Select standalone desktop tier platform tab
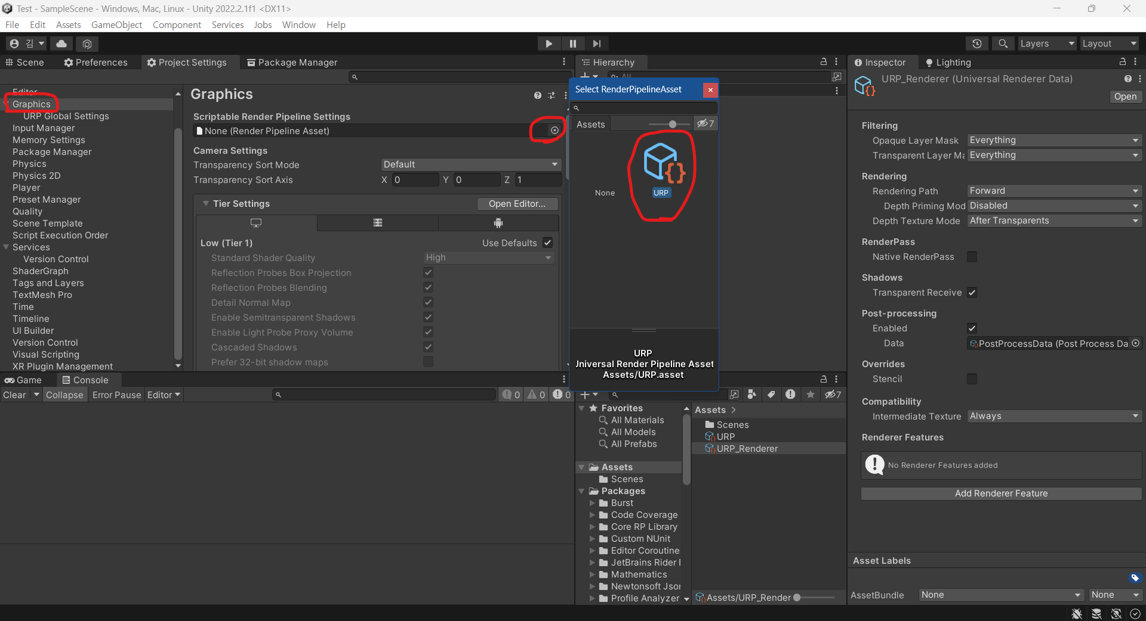The height and width of the screenshot is (621, 1146). tap(256, 223)
